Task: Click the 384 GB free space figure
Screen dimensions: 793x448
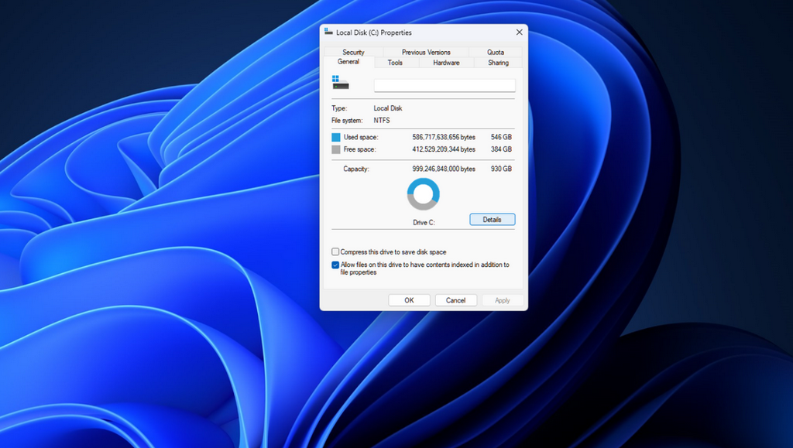Action: pos(501,149)
